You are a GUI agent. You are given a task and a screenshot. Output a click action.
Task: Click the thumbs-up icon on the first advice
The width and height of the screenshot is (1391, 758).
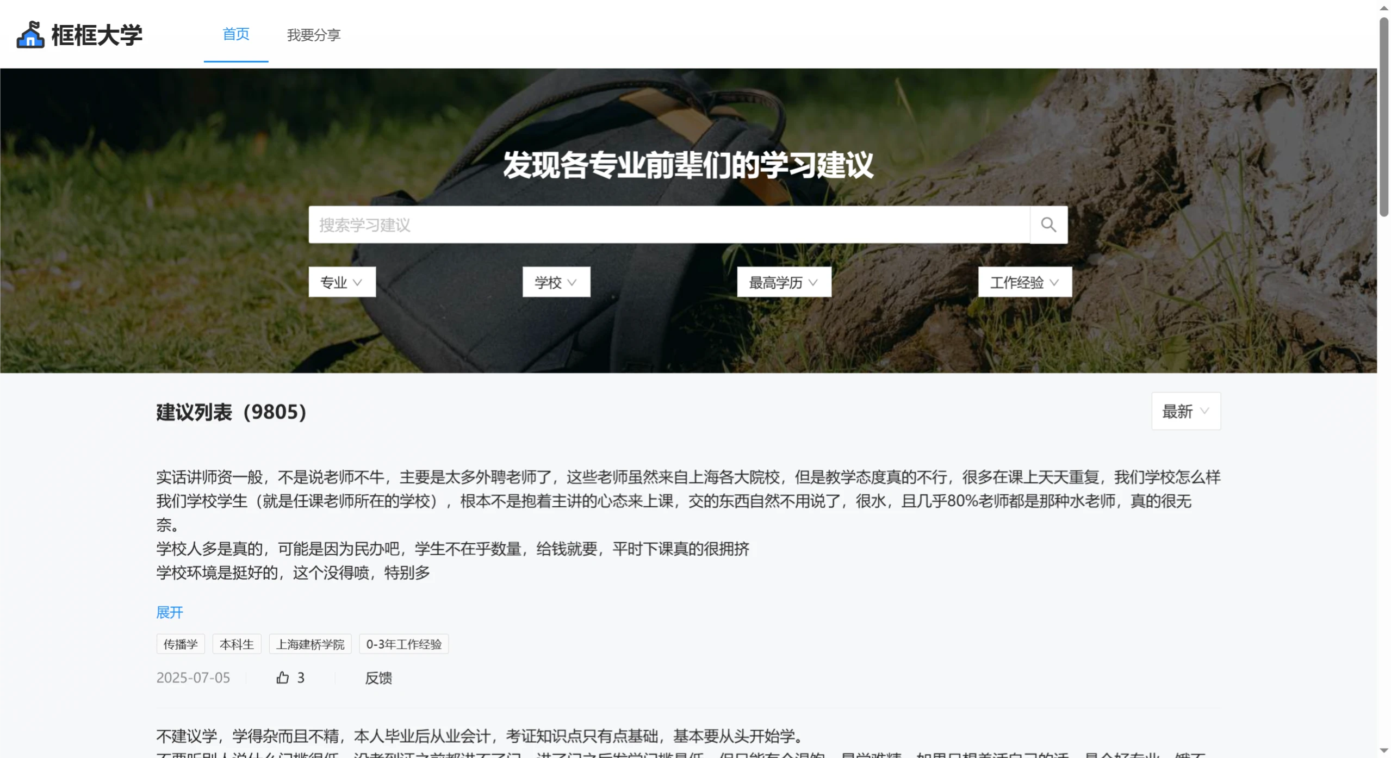(282, 678)
